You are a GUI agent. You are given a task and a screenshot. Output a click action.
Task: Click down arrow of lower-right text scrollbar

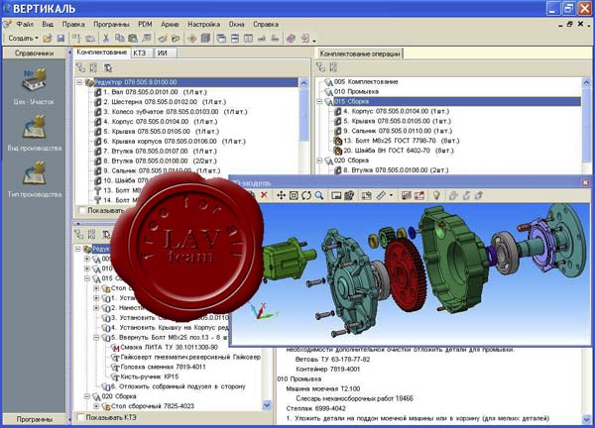(586, 419)
